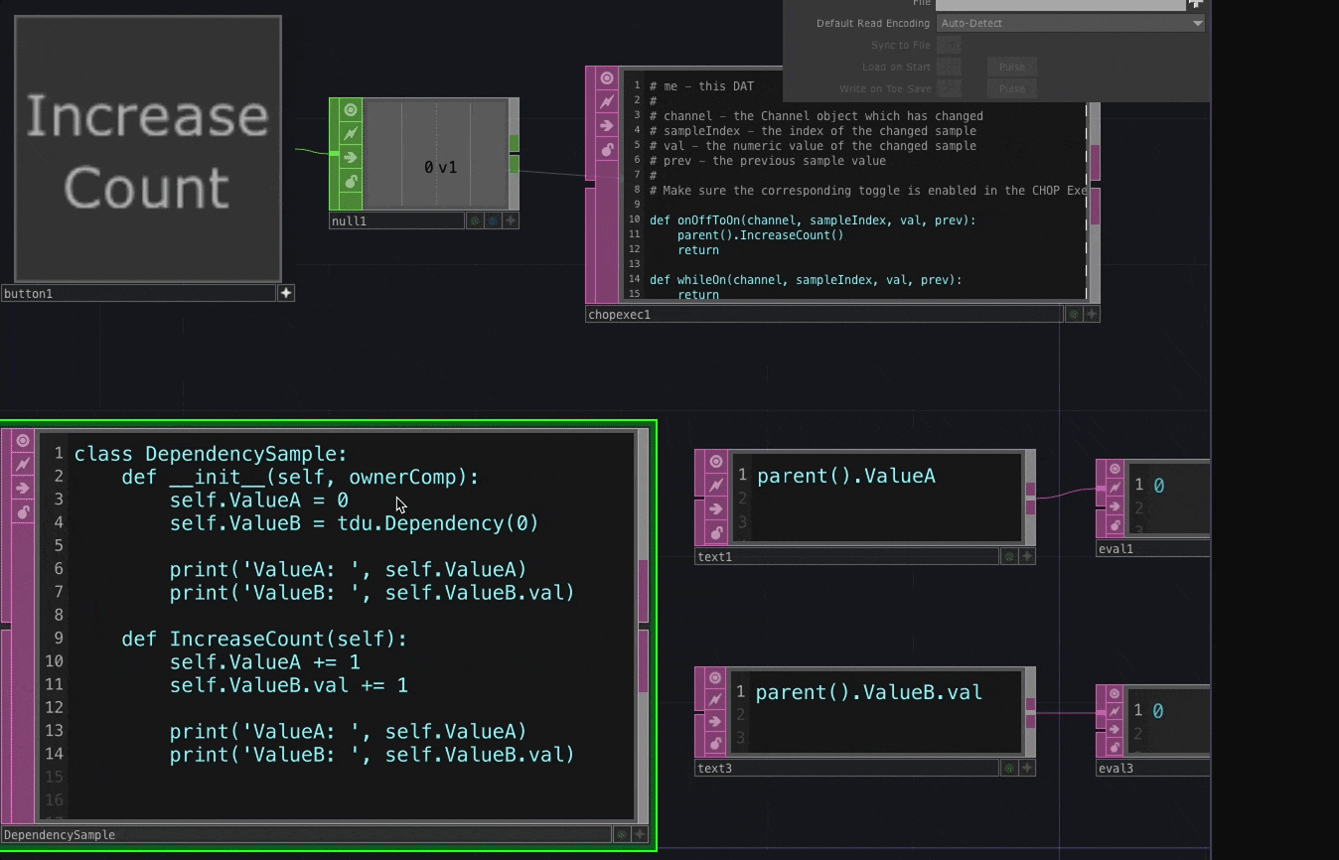Click the arrow flag on the text1 DAT

coord(715,508)
